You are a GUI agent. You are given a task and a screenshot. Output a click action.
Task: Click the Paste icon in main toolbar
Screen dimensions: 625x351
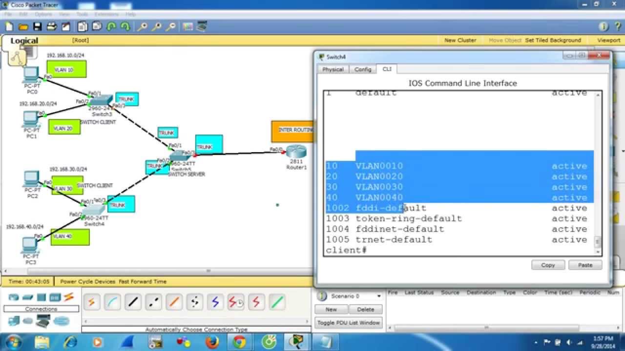[97, 27]
